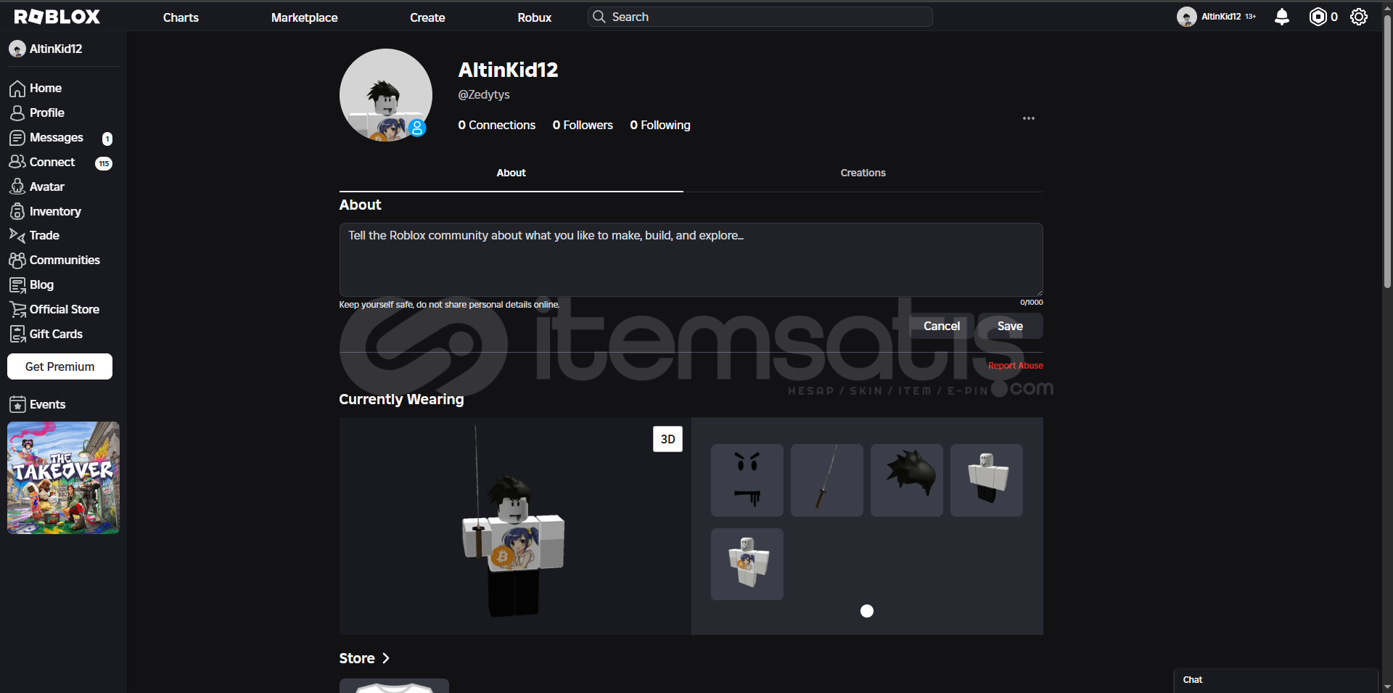Viewport: 1393px width, 693px height.
Task: Select the anime shirt item thumbnail
Action: (x=747, y=564)
